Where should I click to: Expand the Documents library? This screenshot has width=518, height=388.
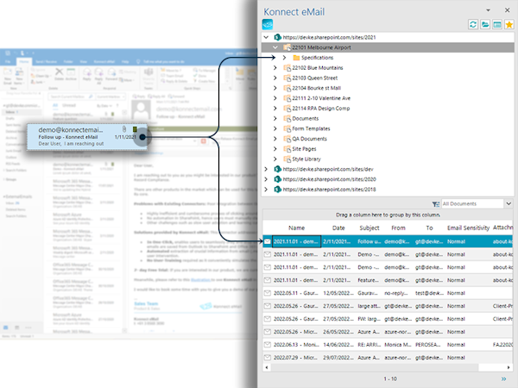(275, 118)
